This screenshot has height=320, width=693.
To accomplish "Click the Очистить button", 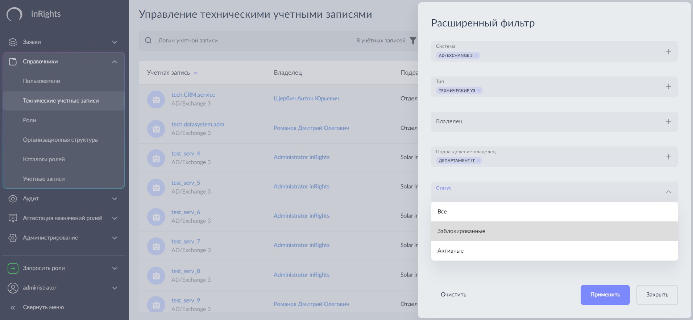I will (x=453, y=295).
